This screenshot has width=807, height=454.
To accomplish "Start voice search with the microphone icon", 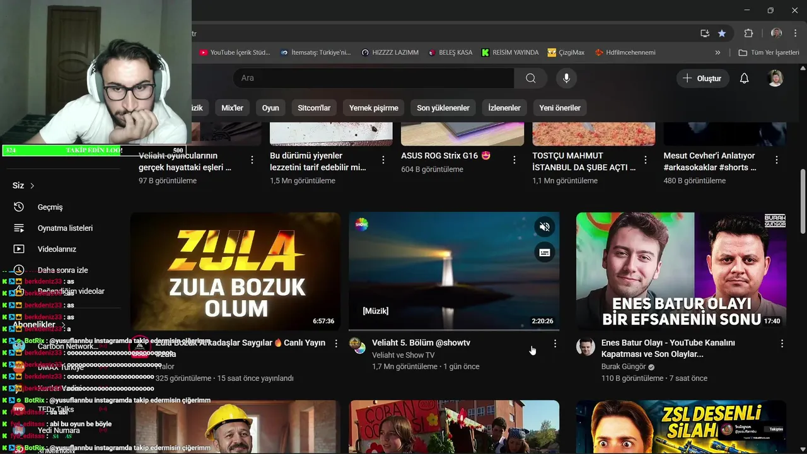I will [x=566, y=78].
